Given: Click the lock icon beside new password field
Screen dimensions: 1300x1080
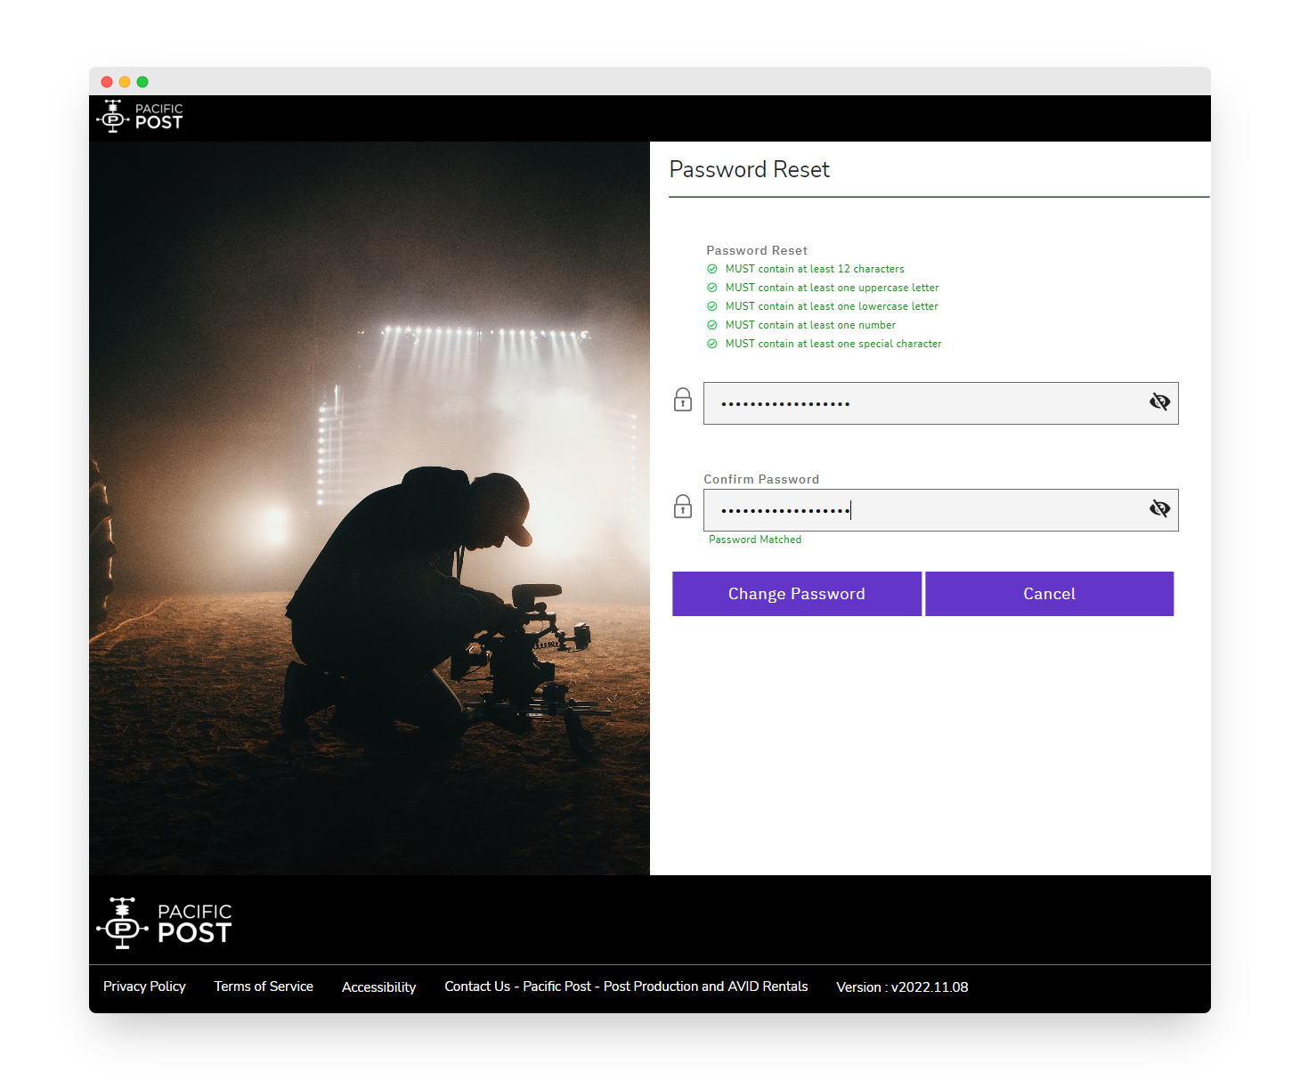Looking at the screenshot, I should coord(683,400).
